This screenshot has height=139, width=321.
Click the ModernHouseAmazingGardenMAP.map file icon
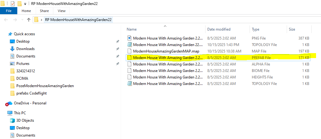[129, 51]
